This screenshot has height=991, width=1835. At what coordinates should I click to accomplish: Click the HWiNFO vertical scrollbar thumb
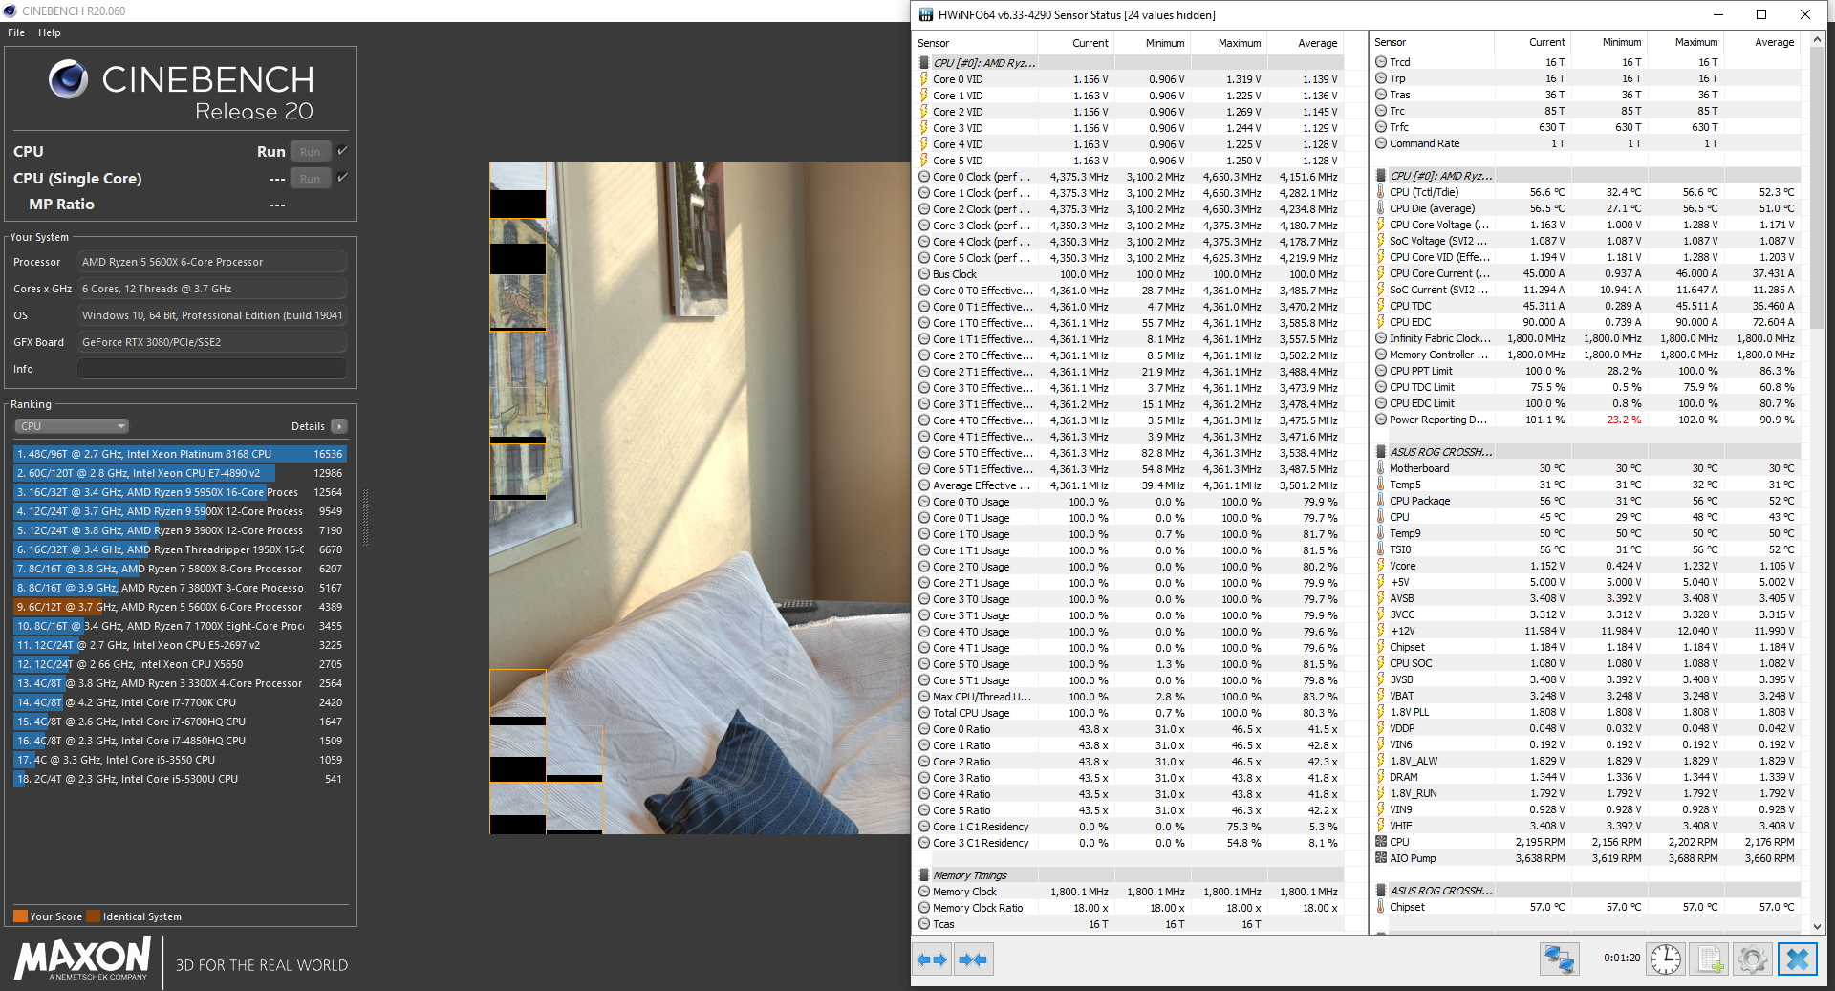(1818, 186)
